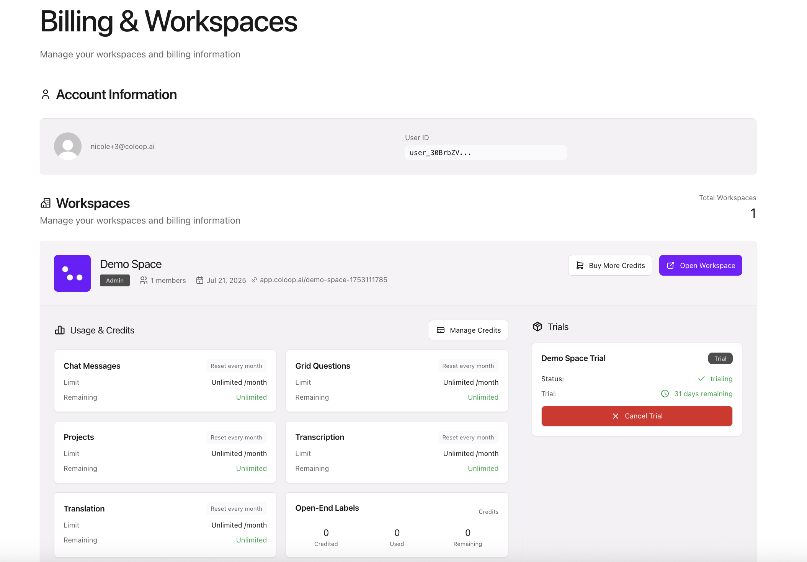
Task: Click the trialing status text
Action: 721,379
